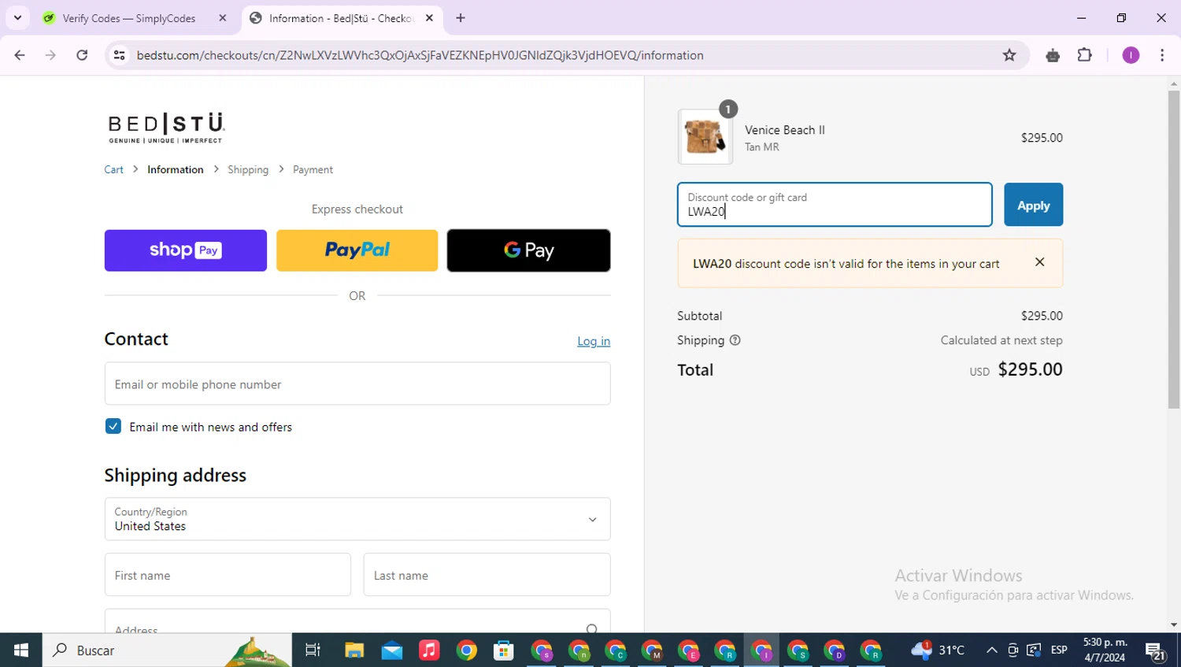Switch to Chrome profile n window
1181x667 pixels.
tap(579, 651)
